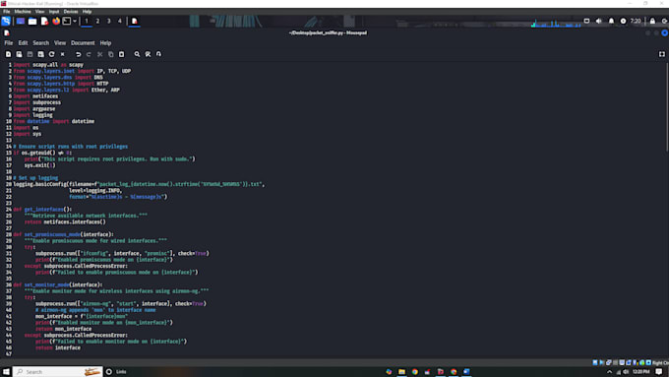Click the def set_monitor_mode(interface) line

click(58, 284)
